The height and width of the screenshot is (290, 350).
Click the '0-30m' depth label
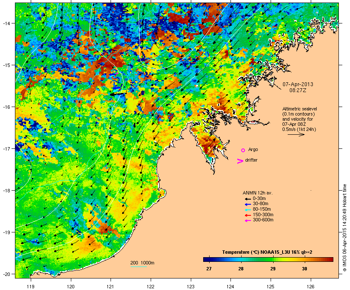[259, 199]
